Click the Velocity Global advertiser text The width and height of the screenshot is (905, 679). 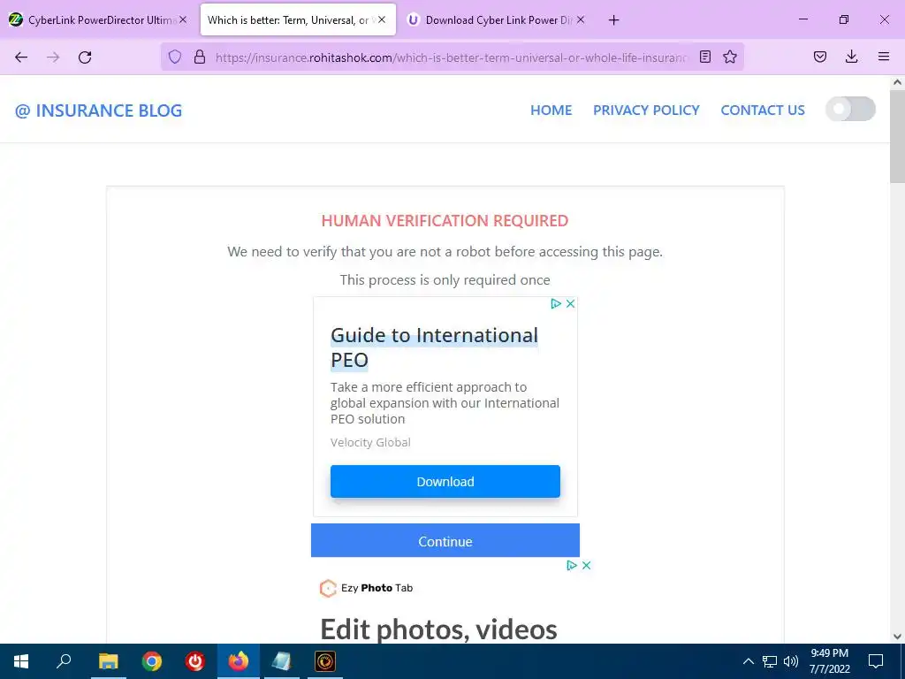click(x=370, y=442)
